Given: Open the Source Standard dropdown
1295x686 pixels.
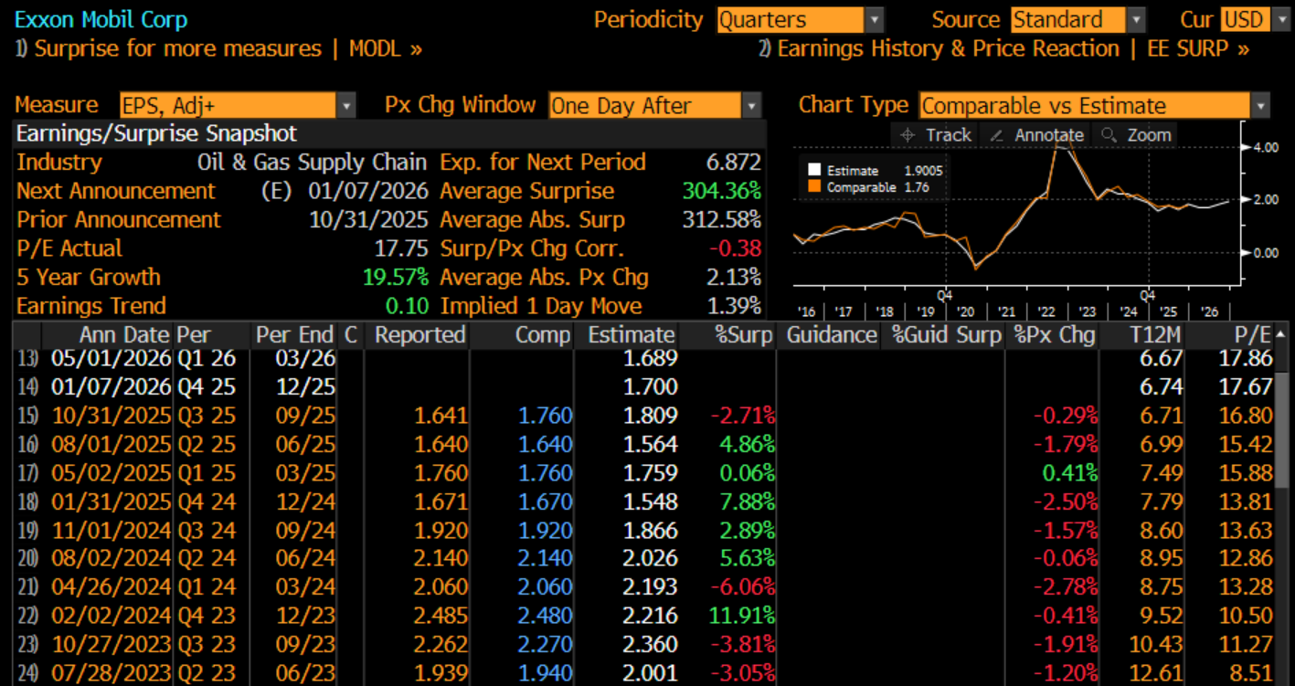Looking at the screenshot, I should coord(1078,19).
